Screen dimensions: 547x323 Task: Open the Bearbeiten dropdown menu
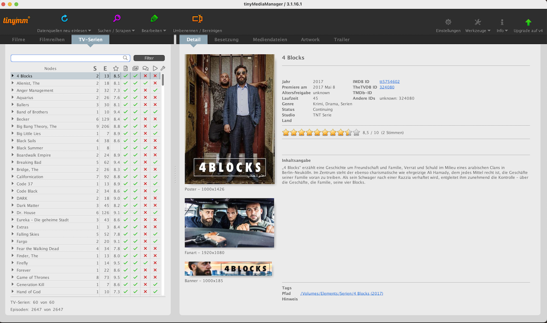(x=154, y=31)
